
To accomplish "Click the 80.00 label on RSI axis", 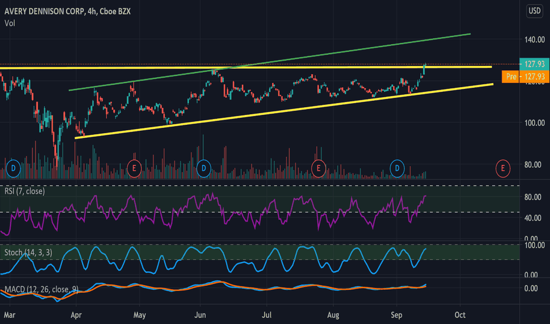I will click(x=532, y=197).
